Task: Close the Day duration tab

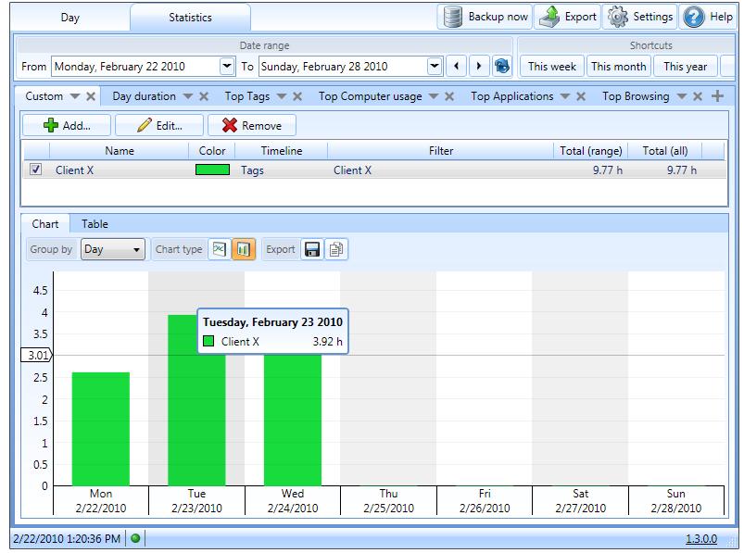Action: (204, 96)
